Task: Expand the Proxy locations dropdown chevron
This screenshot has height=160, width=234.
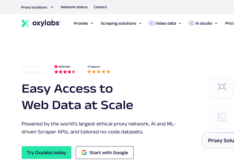Action: pos(52,7)
